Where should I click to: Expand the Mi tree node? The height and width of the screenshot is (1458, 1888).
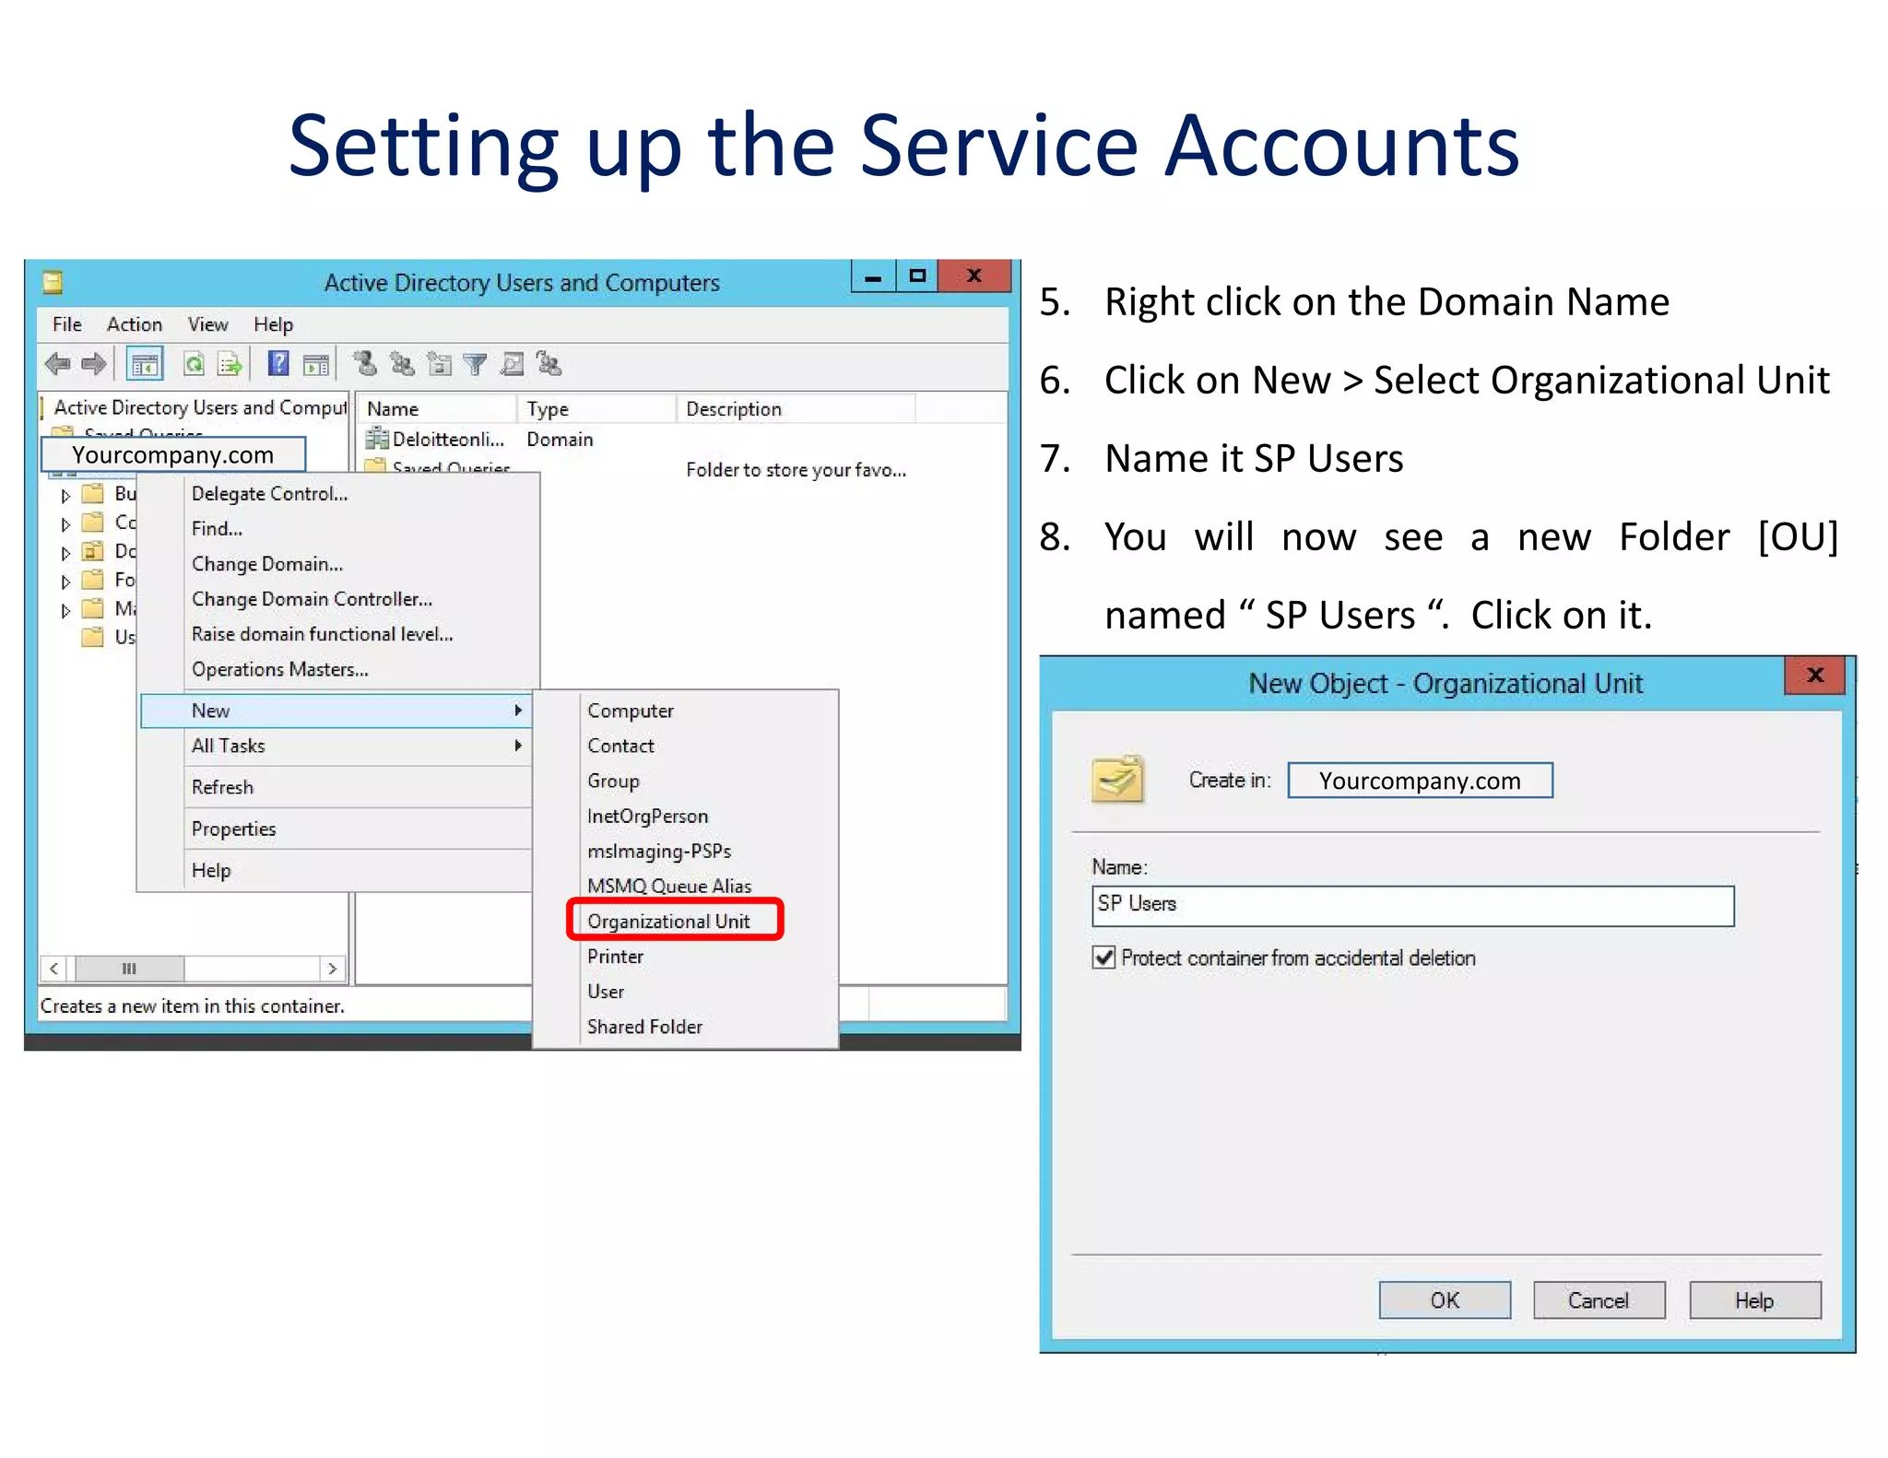click(65, 610)
